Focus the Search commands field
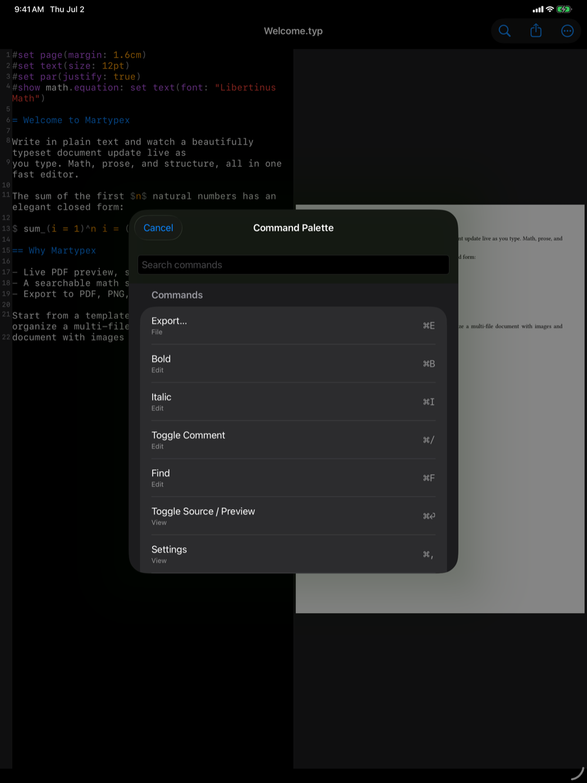The width and height of the screenshot is (587, 783). (293, 265)
